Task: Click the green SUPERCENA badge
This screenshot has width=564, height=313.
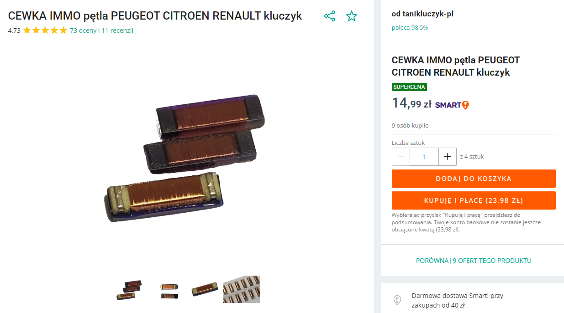Action: coord(409,87)
